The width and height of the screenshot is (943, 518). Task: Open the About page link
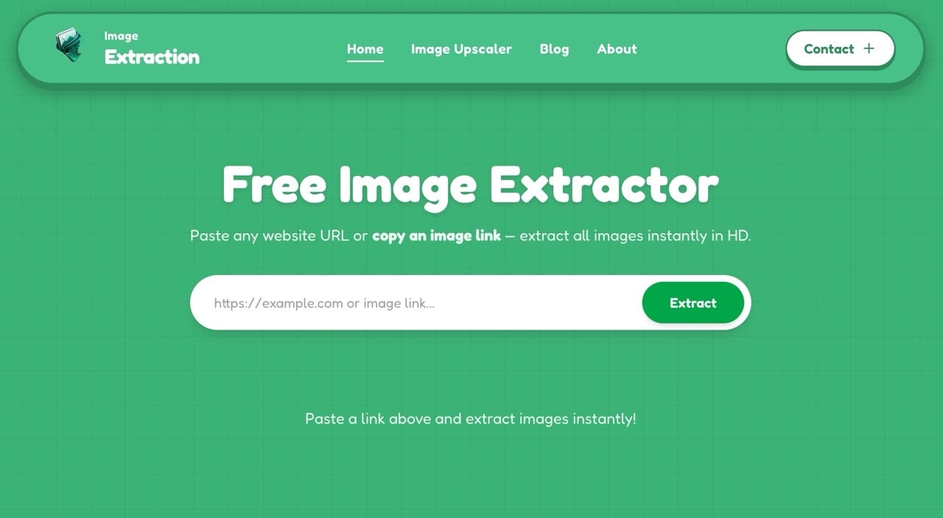pos(617,49)
